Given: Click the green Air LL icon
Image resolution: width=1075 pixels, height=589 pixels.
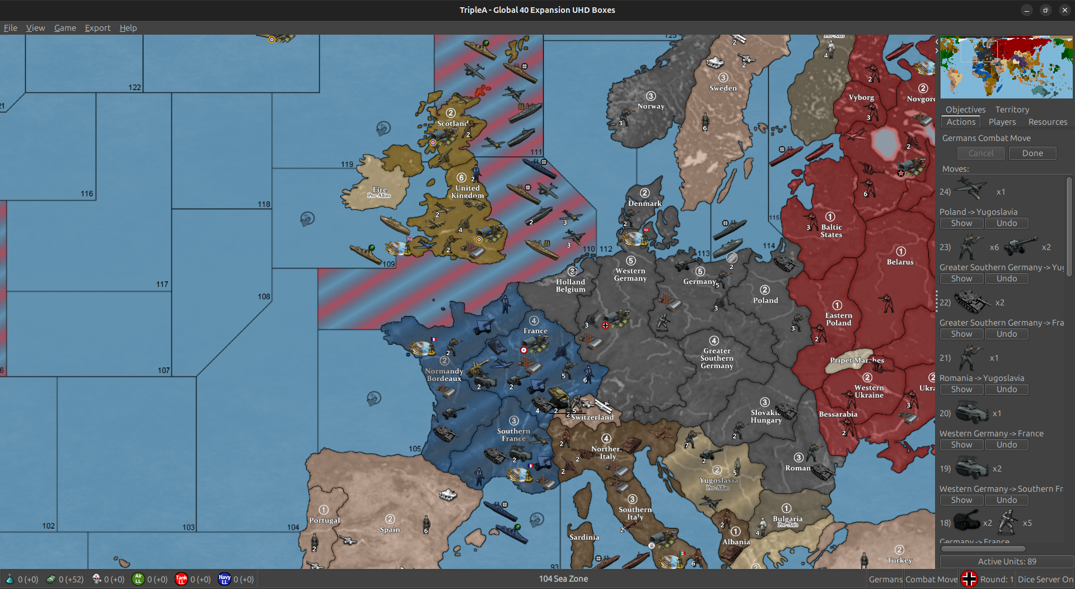Looking at the screenshot, I should point(138,579).
